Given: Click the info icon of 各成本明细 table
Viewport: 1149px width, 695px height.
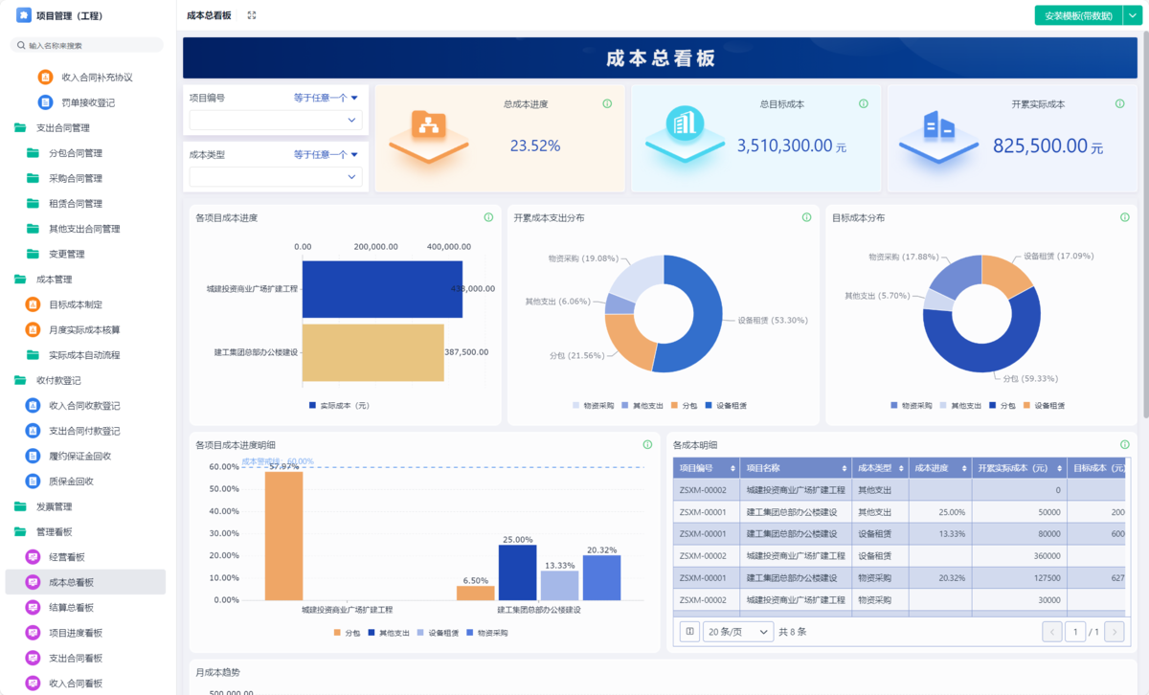Looking at the screenshot, I should (1124, 444).
